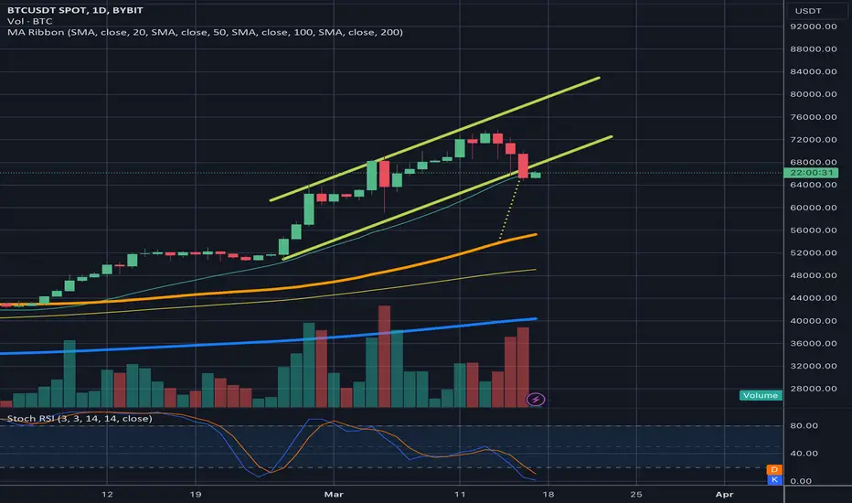Click the USDT currency label
This screenshot has width=852, height=503.
click(808, 11)
